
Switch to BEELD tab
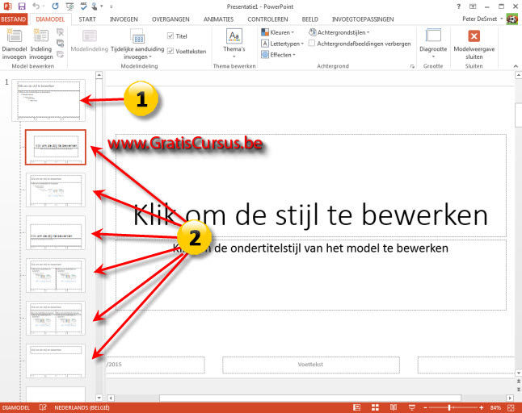tap(310, 19)
